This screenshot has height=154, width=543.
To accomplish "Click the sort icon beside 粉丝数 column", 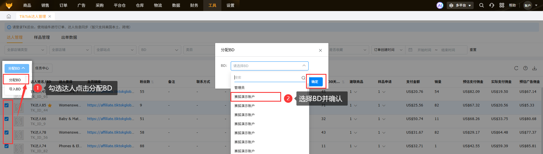I will tap(153, 82).
